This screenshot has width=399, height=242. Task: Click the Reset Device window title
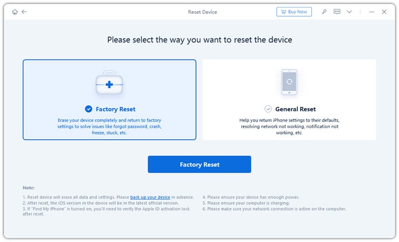tap(203, 12)
